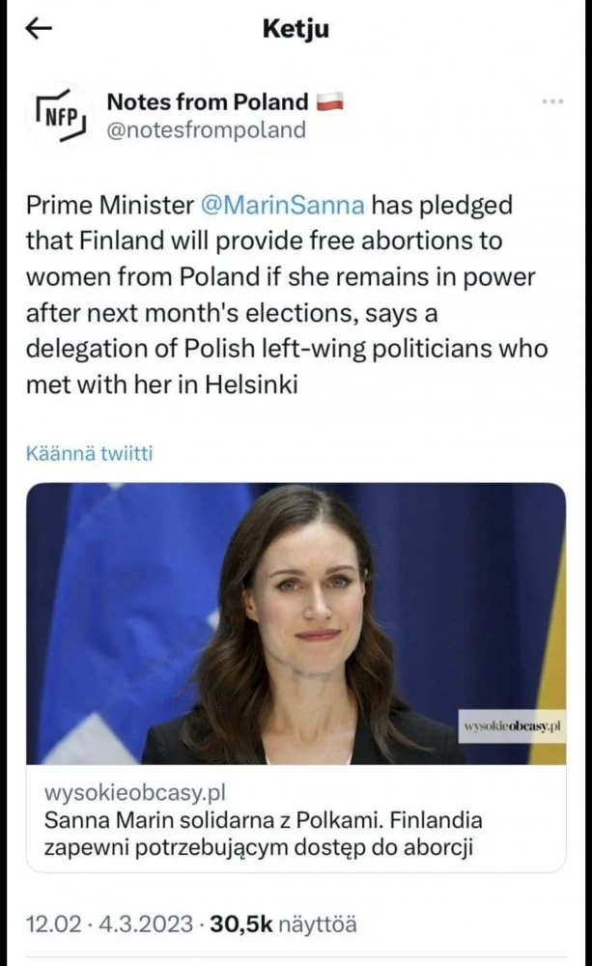Open the Notes from Poland profile name
The width and height of the screenshot is (592, 966).
pyautogui.click(x=207, y=100)
